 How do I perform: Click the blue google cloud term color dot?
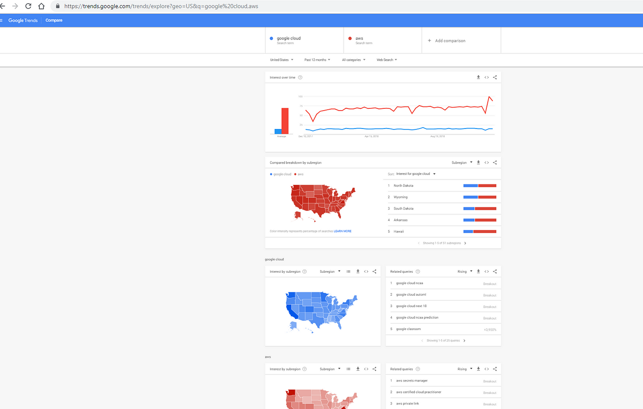click(x=271, y=39)
